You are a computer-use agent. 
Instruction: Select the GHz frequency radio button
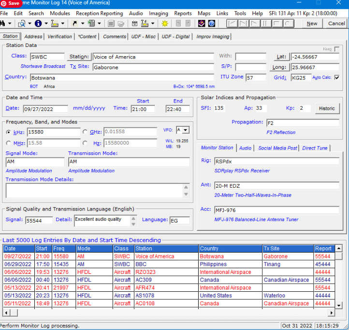(85, 132)
